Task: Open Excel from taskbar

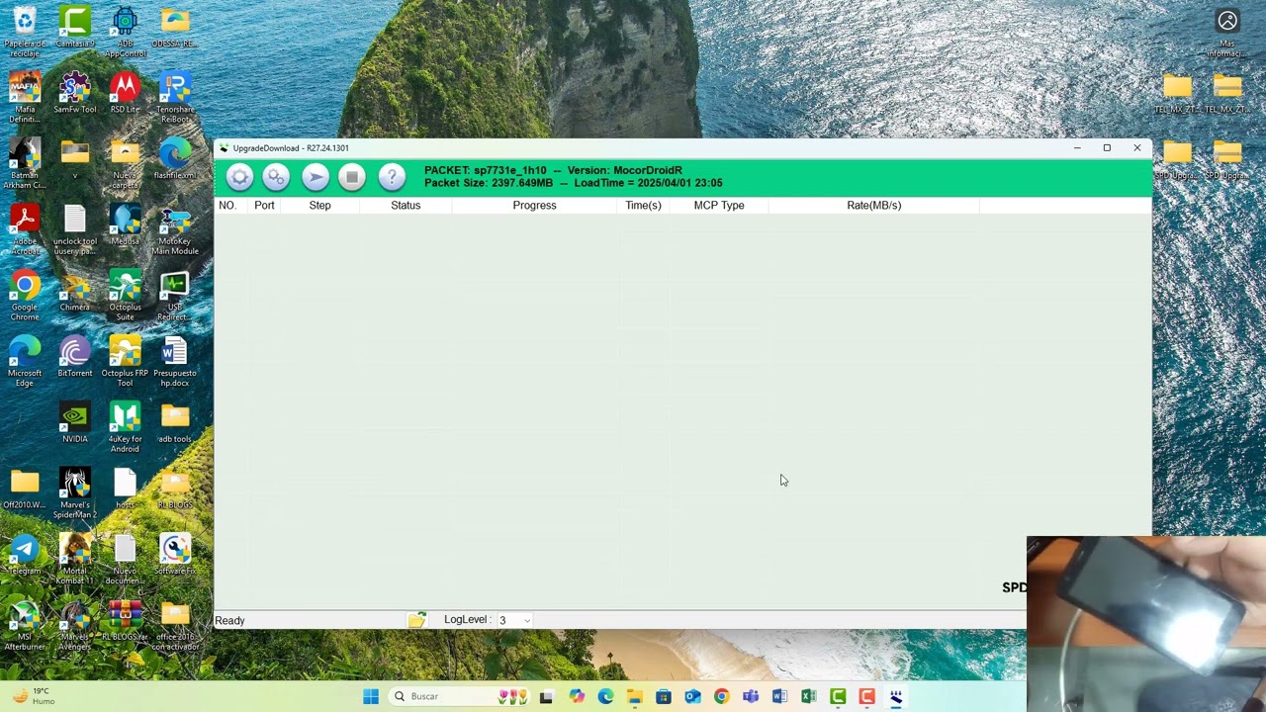Action: [x=808, y=696]
